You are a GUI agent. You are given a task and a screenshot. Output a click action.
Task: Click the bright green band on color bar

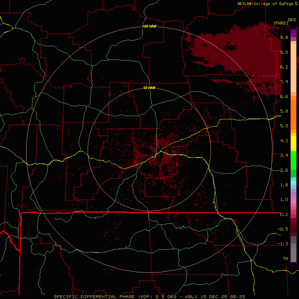pyautogui.click(x=293, y=160)
